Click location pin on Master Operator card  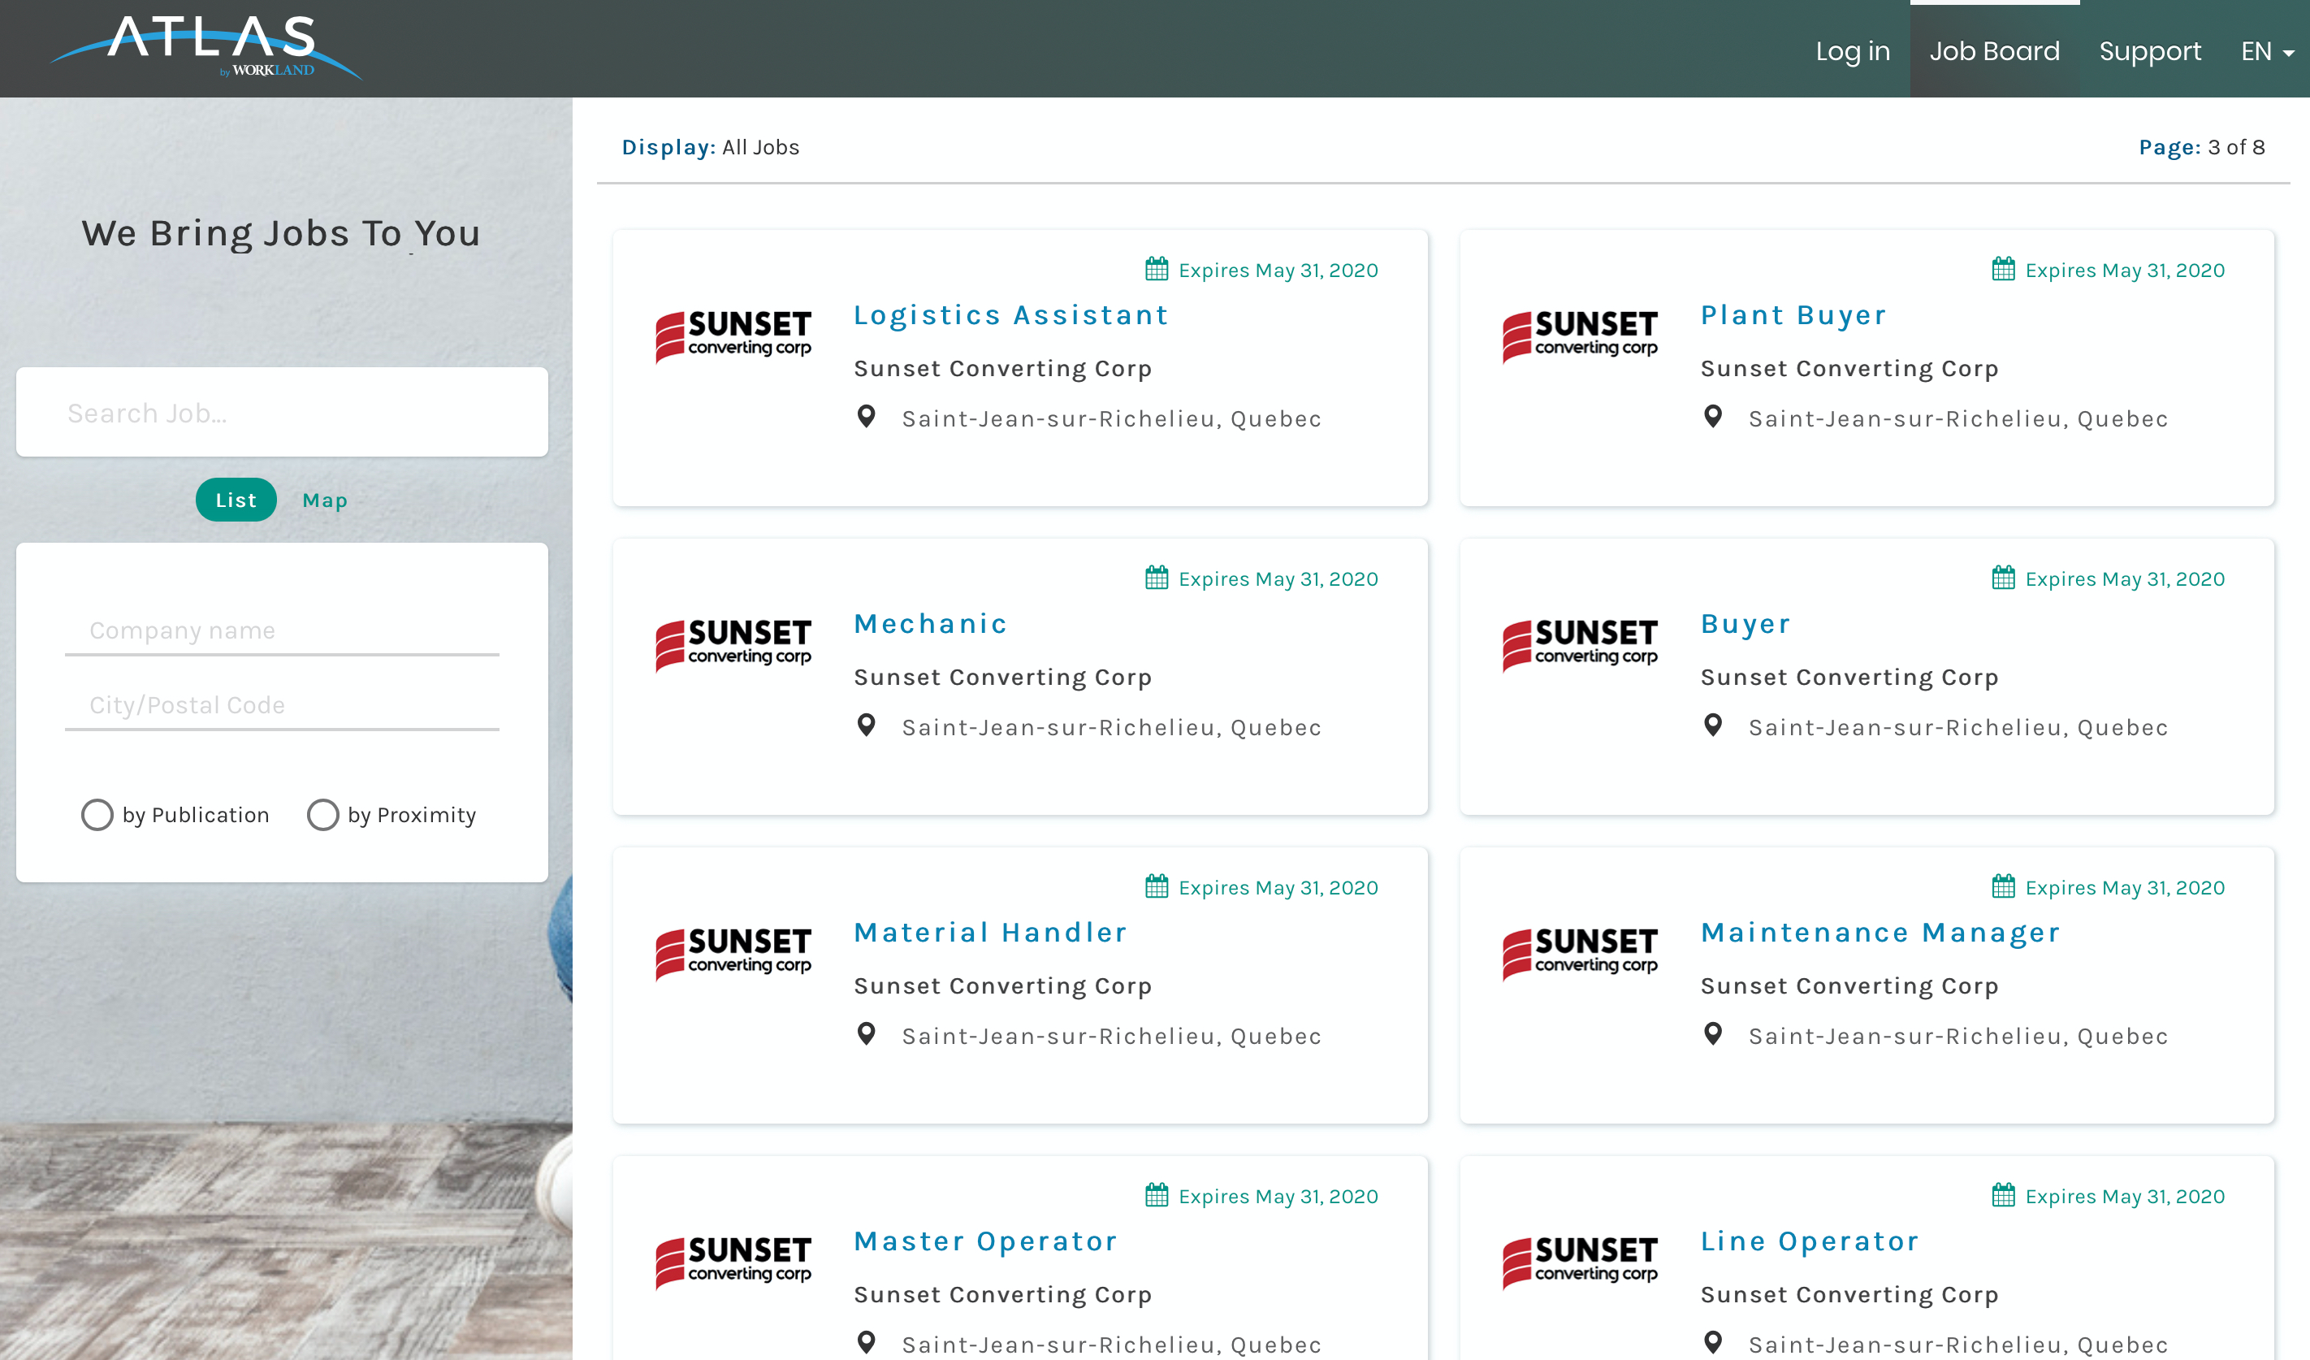tap(865, 1344)
